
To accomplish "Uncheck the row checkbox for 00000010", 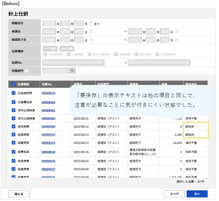I will pos(14,135).
